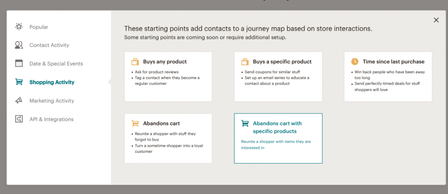Click the orange cart icon on Abandons cart

(x=135, y=123)
